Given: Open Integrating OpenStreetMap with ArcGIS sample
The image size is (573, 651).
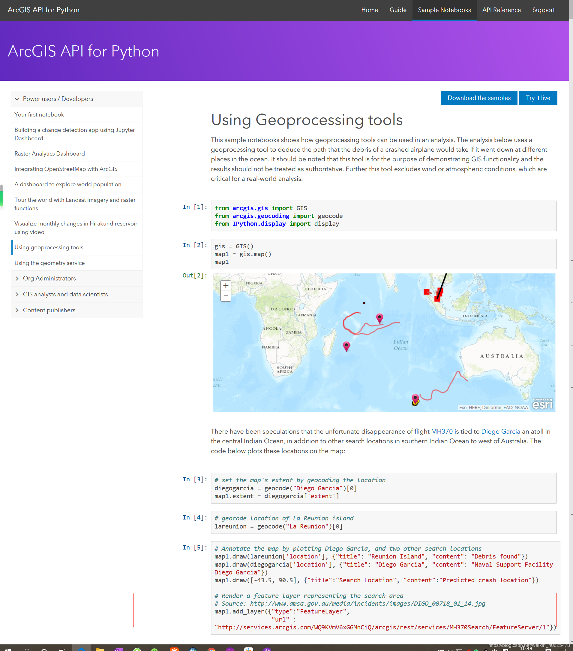Looking at the screenshot, I should [x=77, y=169].
